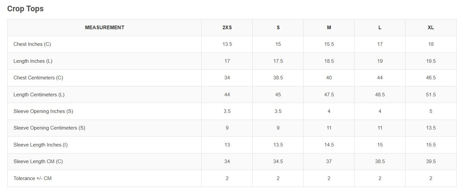Screen dimensions: 463x194
Task: Click the Sleeve Opening Inches (S) label
Action: 43,111
